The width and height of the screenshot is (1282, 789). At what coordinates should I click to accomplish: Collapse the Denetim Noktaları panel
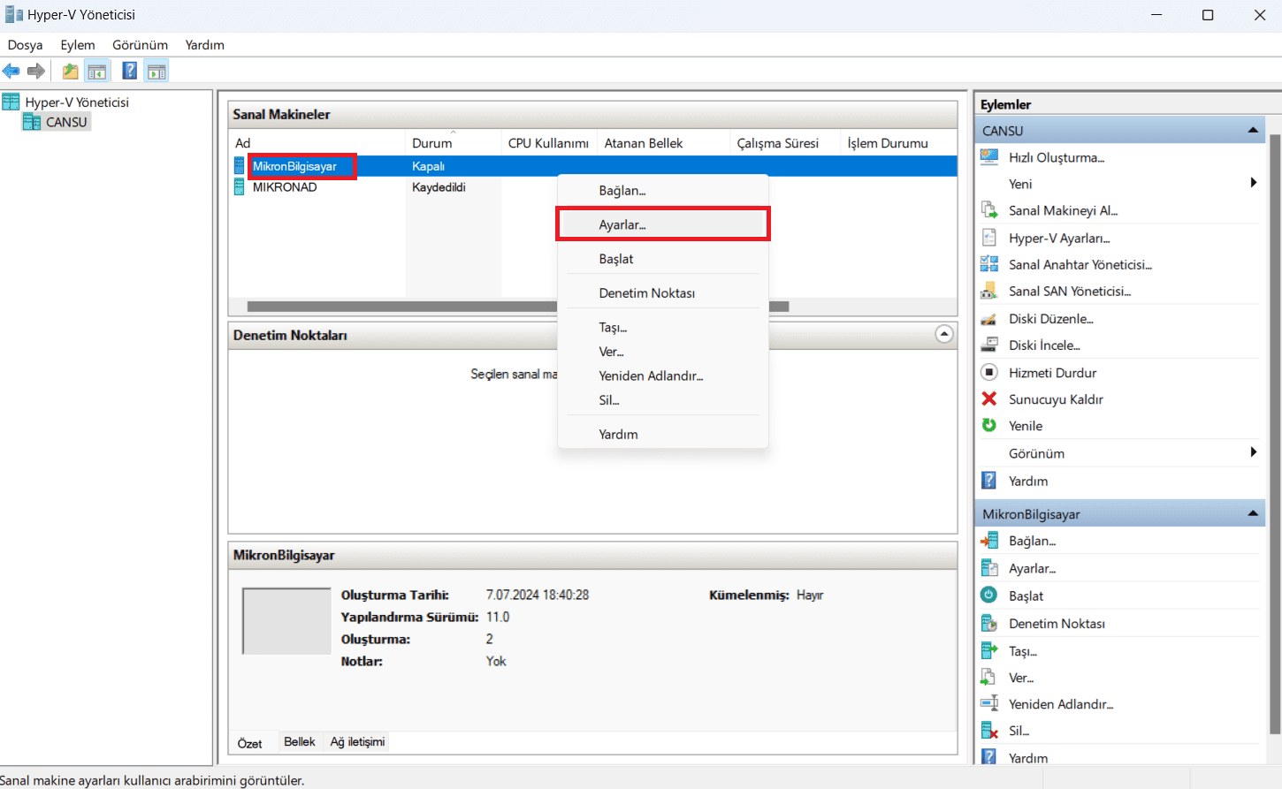click(944, 334)
